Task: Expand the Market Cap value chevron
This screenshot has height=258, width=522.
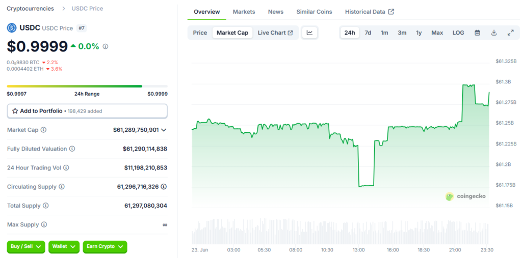Action: coord(164,130)
